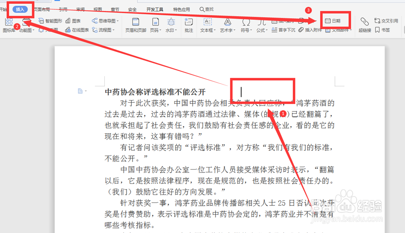
Task: Apply 首字下沉 drop cap
Action: [x=283, y=30]
